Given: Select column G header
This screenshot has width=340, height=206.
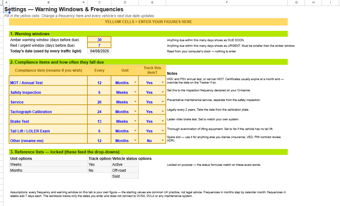Looking at the screenshot, I should (x=296, y=2).
